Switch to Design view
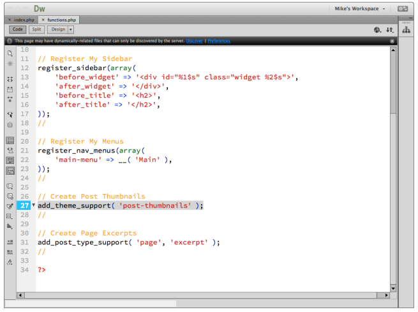This screenshot has width=418, height=312. tap(58, 29)
